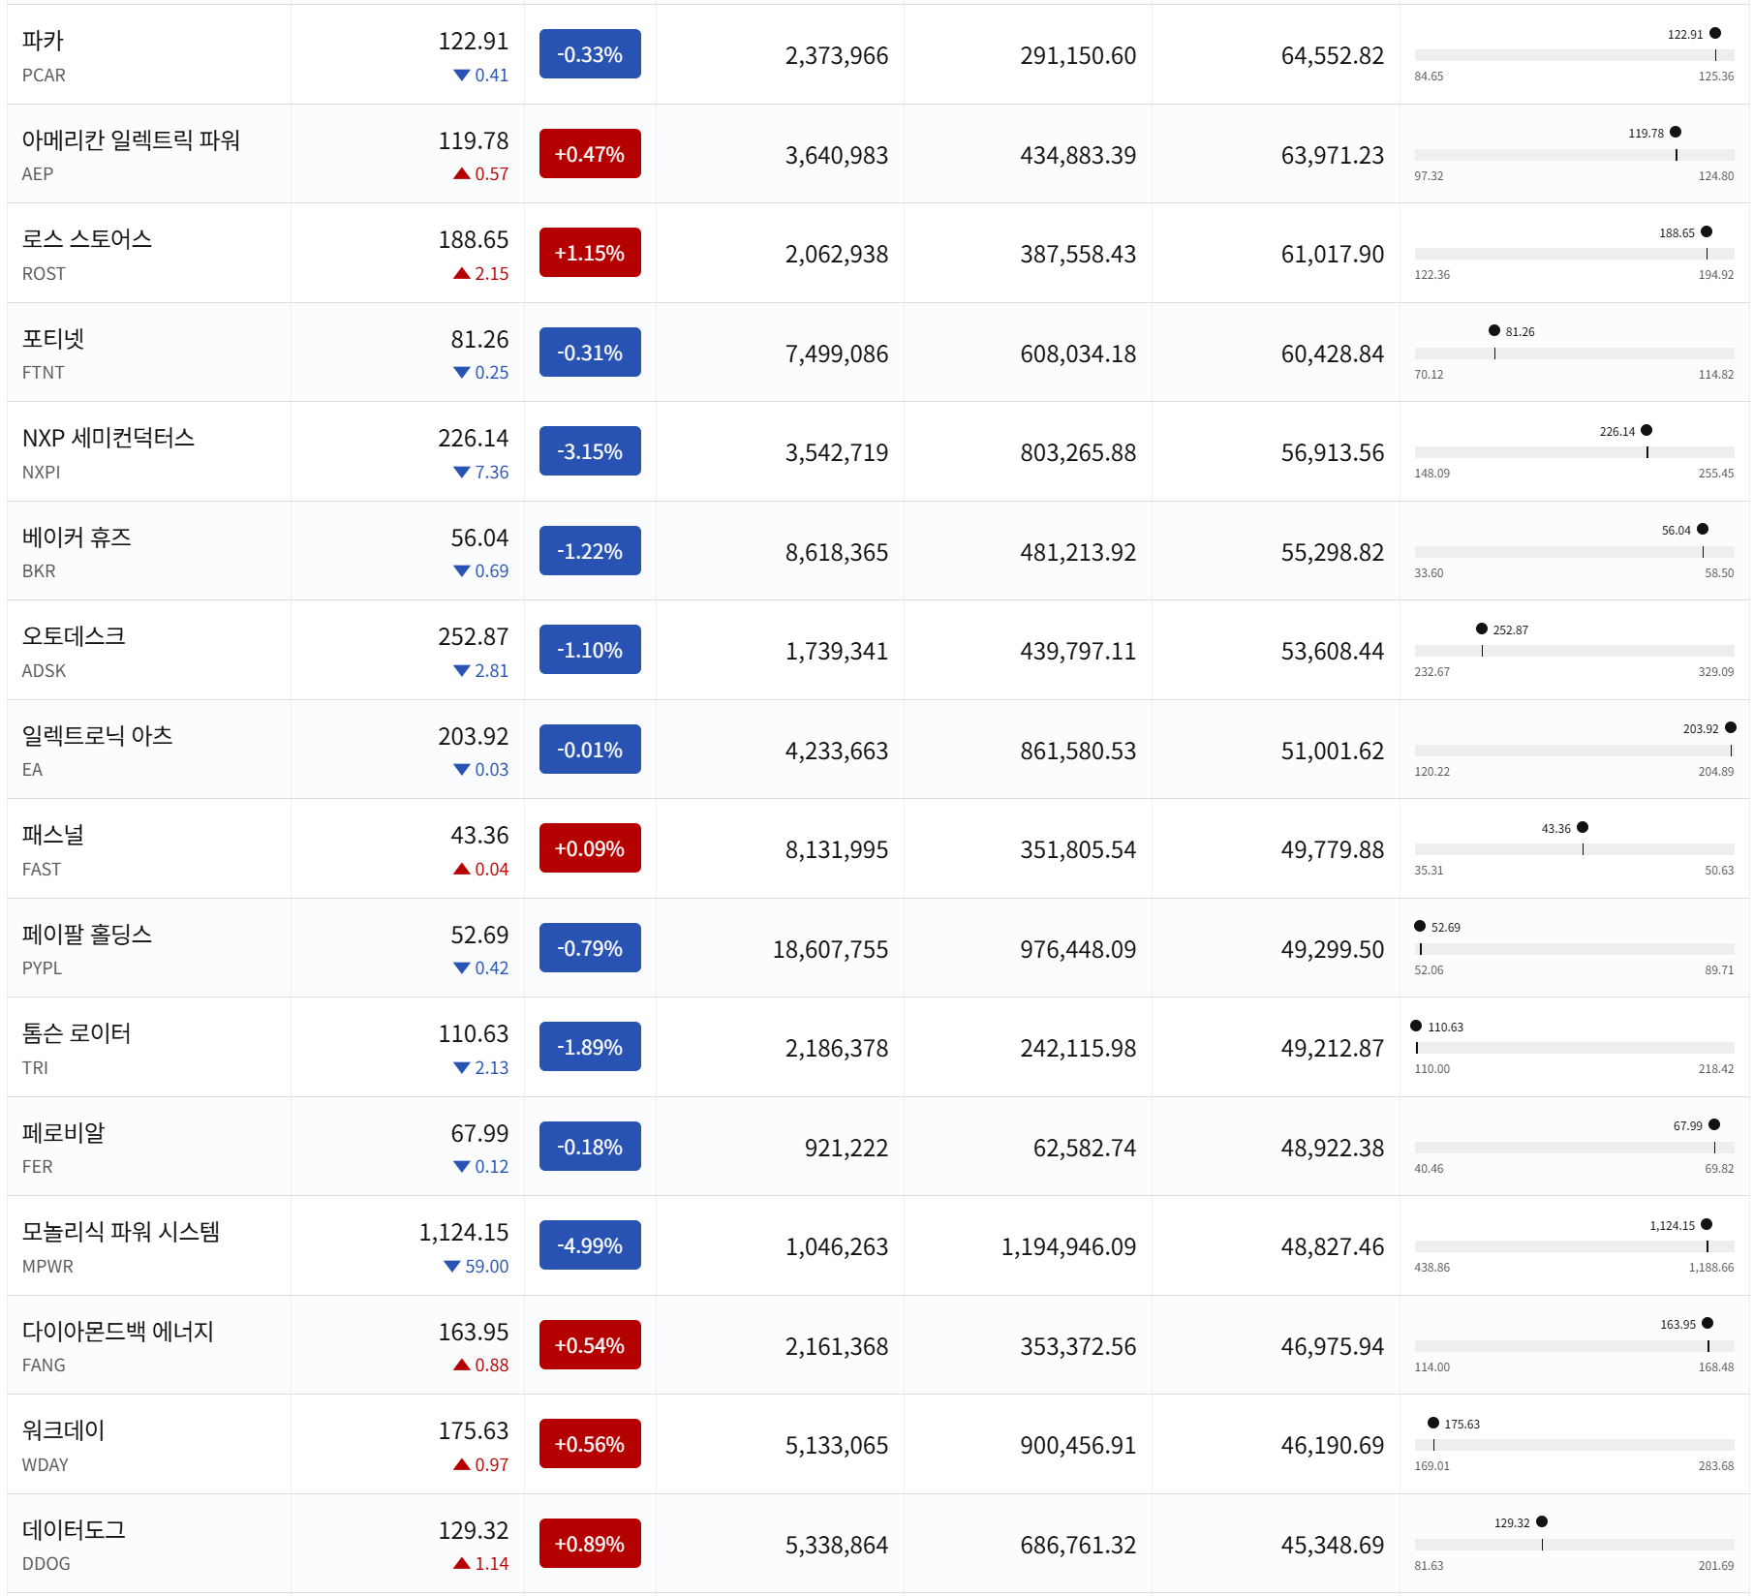
Task: Click 모놀리식 파워 시스템 stock name
Action: [x=121, y=1232]
